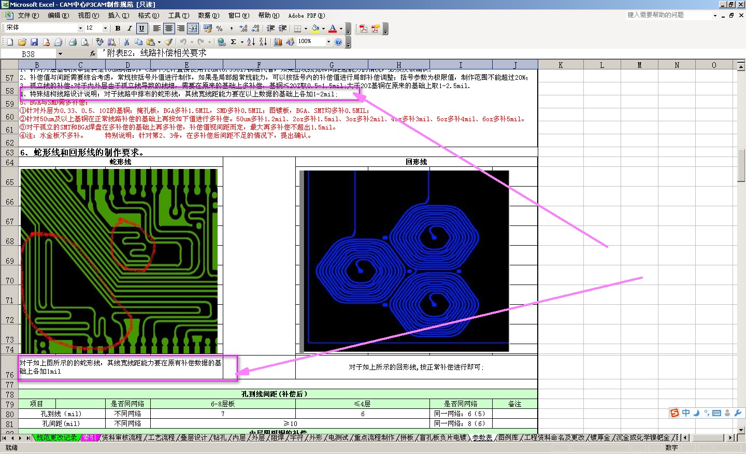Image resolution: width=746 pixels, height=454 pixels.
Task: Convert to PDF and email icon
Action: pos(375,29)
